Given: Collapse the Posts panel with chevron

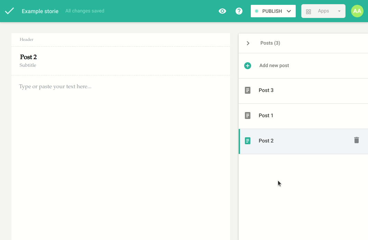Looking at the screenshot, I should click(x=248, y=43).
